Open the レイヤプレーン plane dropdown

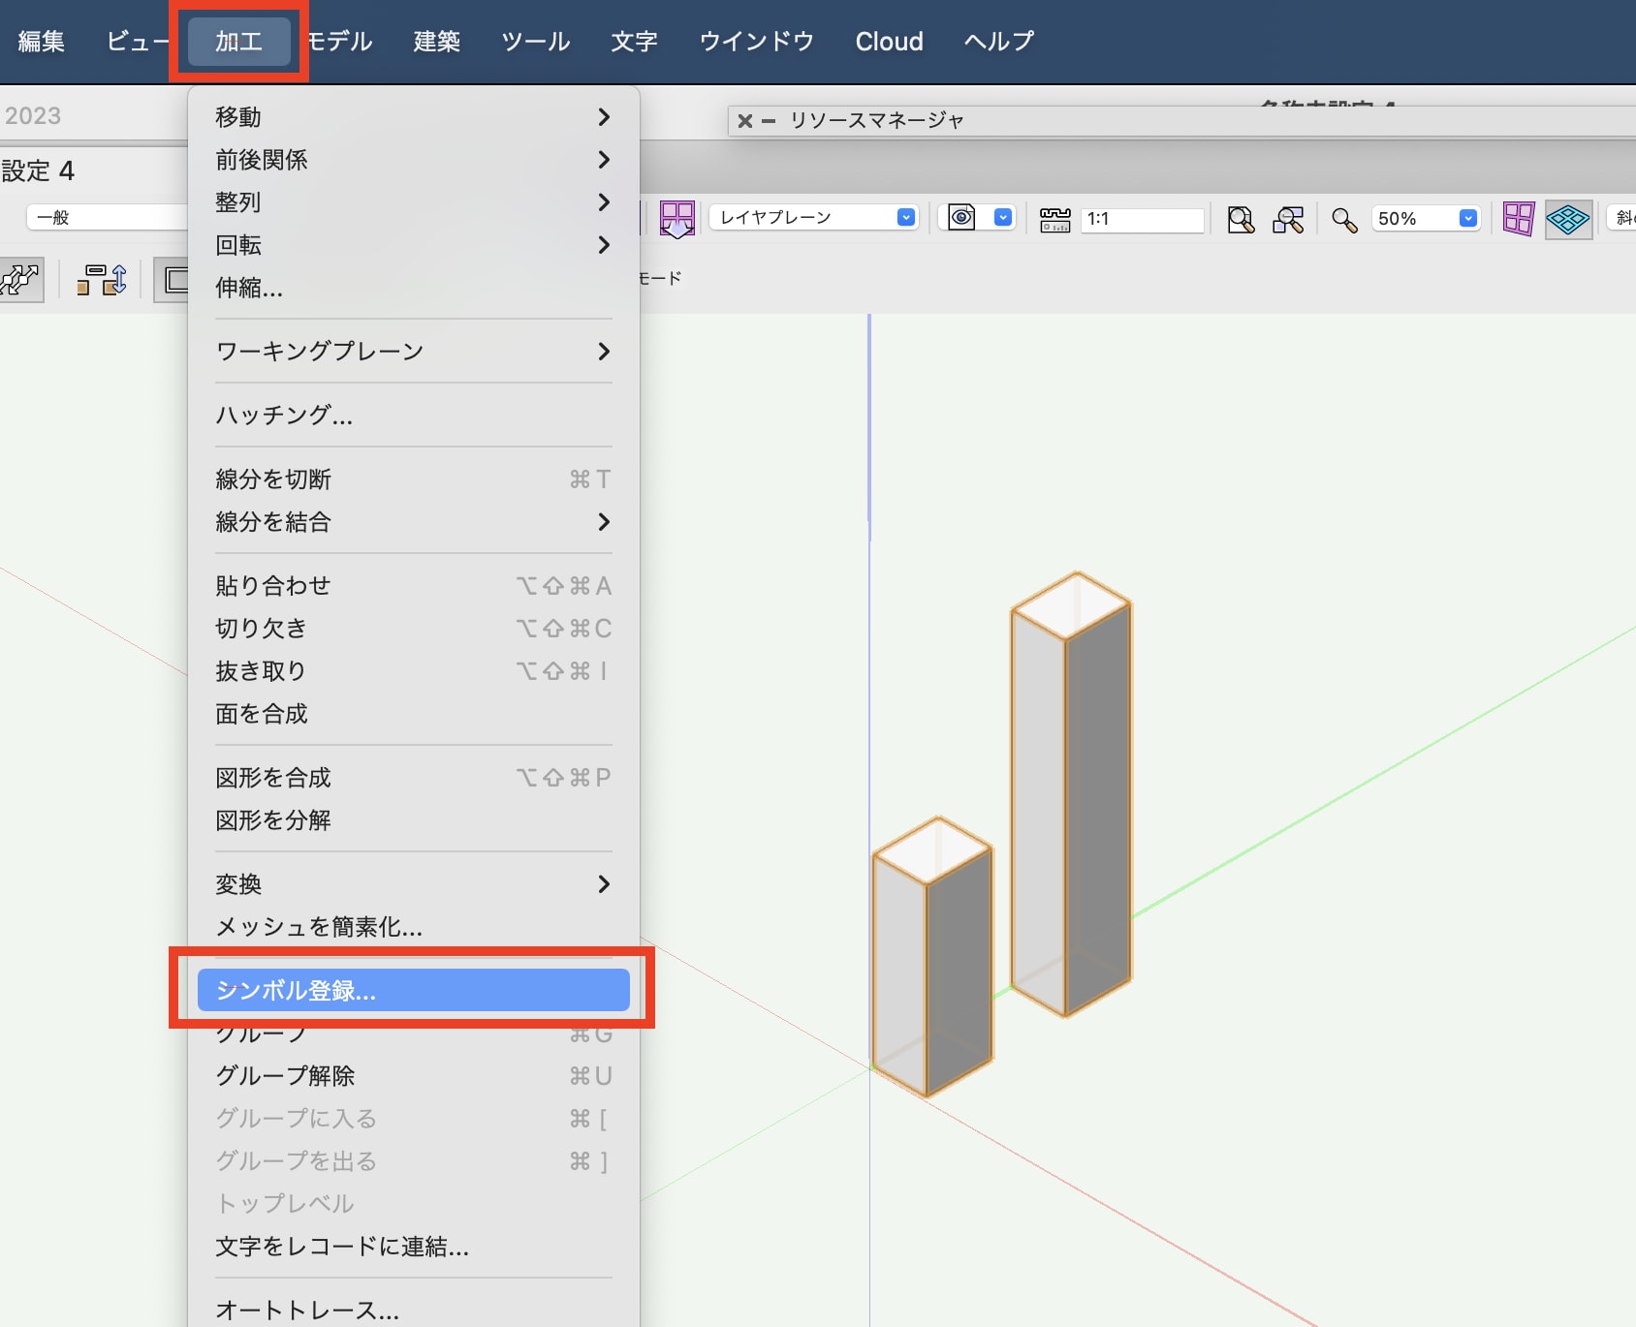coord(813,218)
